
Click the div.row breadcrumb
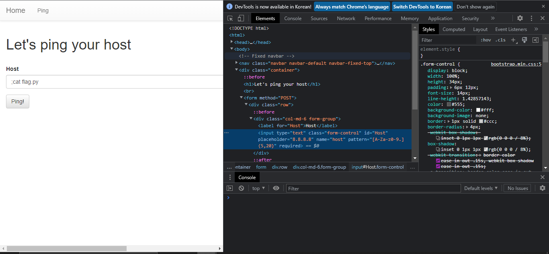pos(280,167)
